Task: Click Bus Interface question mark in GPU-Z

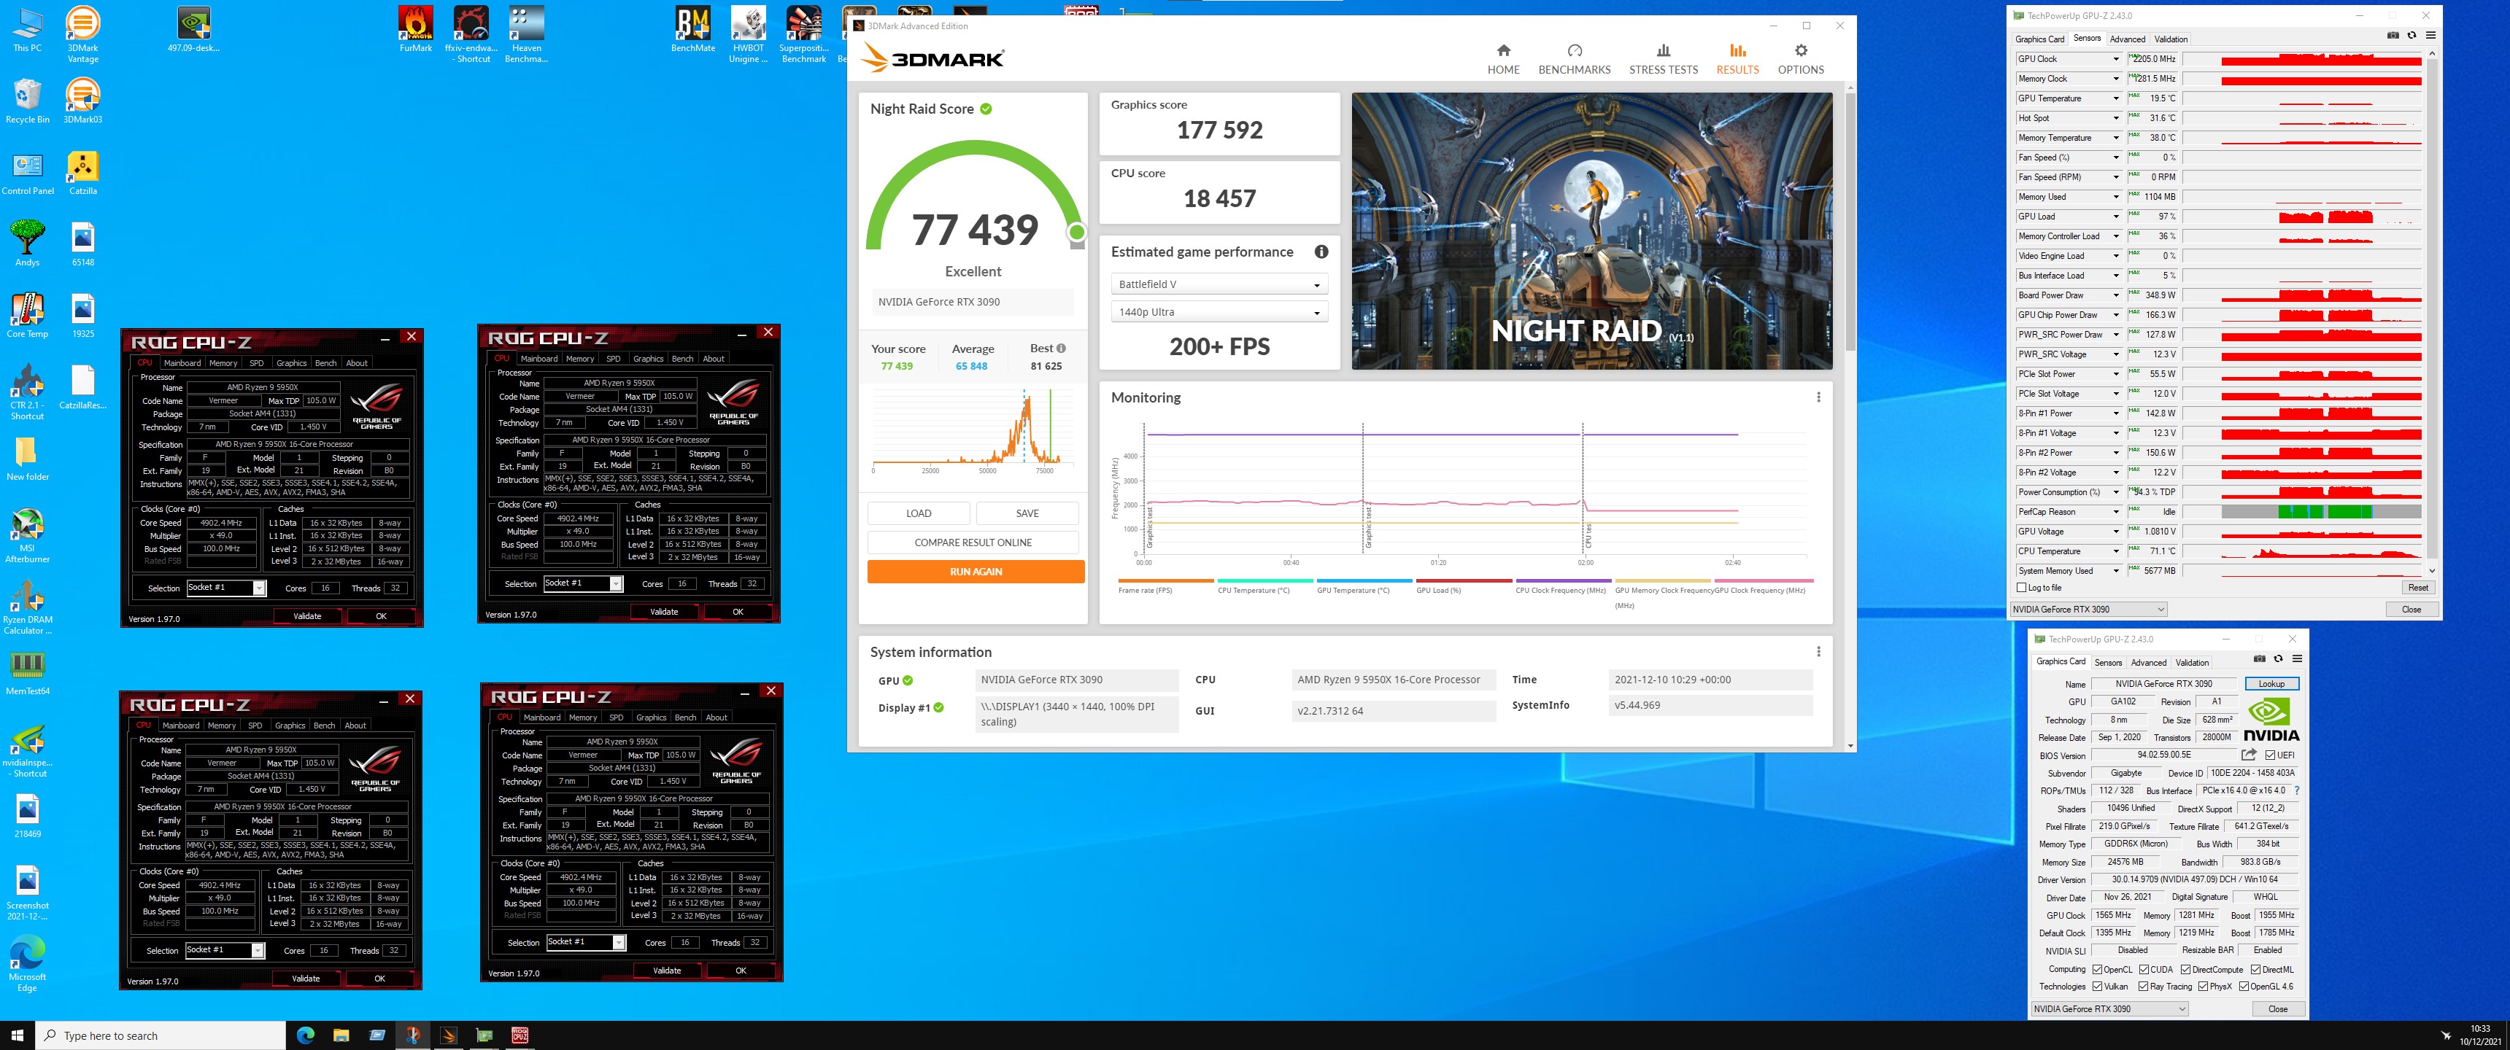Action: point(2295,791)
